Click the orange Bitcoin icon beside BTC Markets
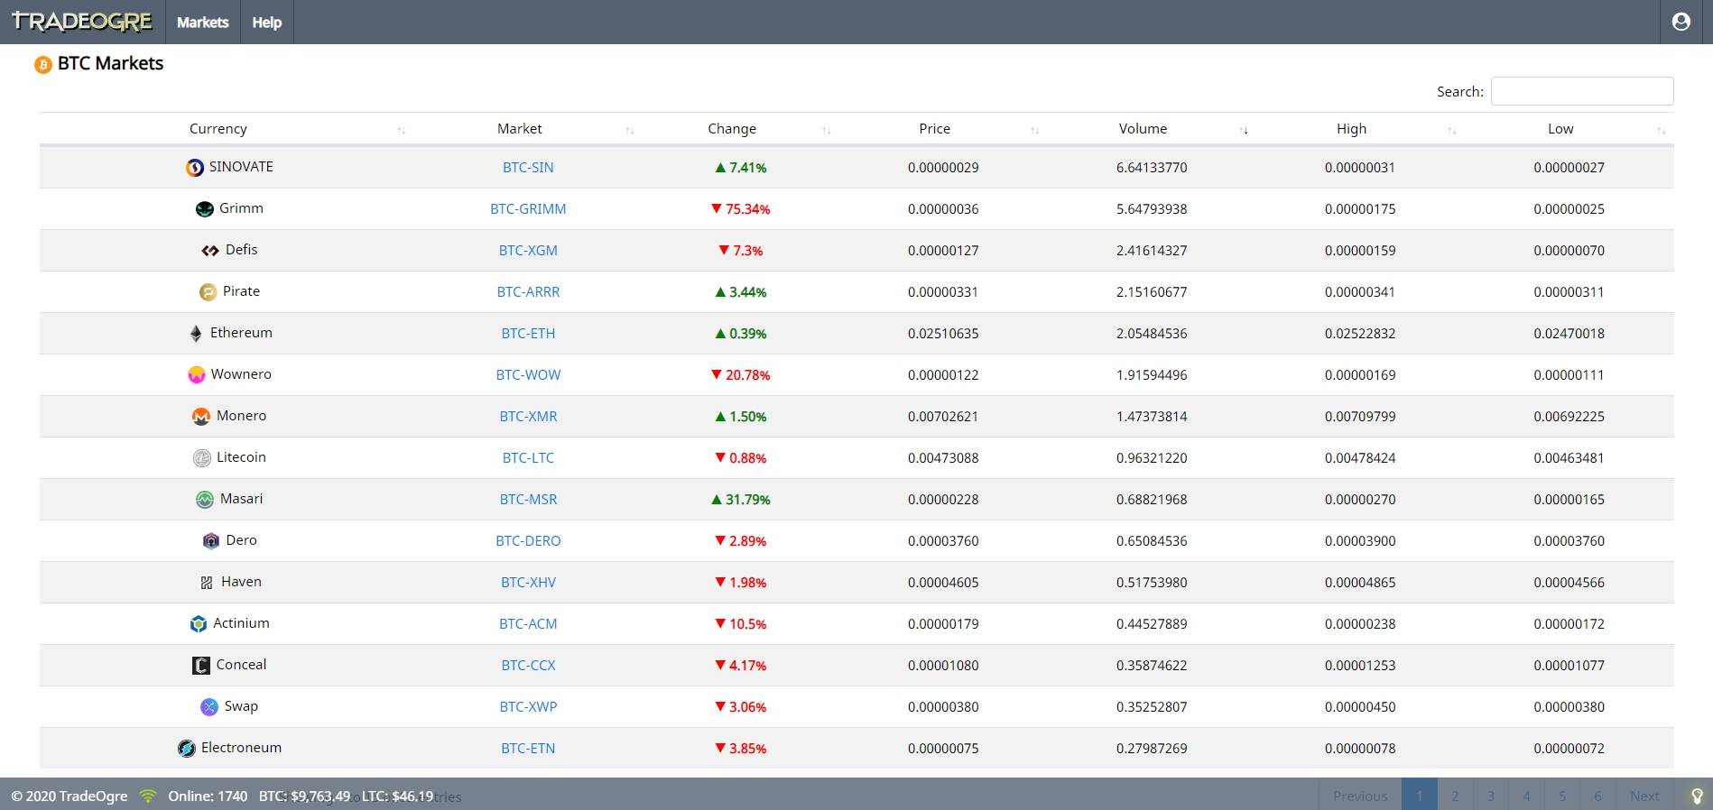 [x=42, y=65]
